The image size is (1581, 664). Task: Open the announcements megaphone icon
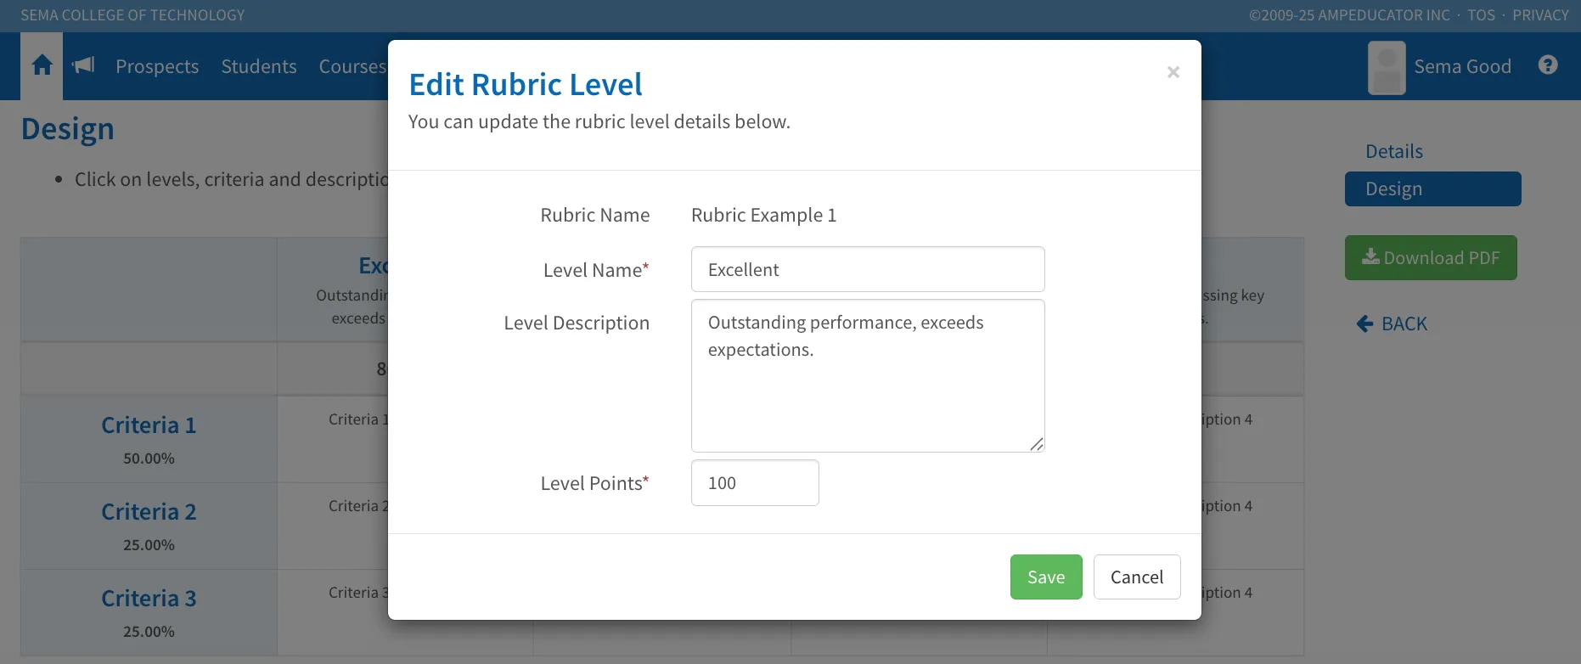(x=83, y=65)
